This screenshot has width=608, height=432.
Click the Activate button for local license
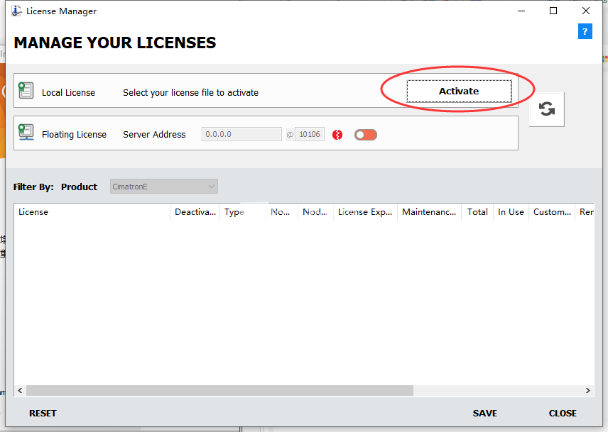point(459,92)
